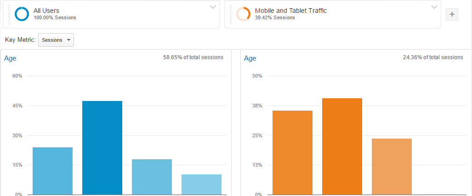Click the 58.65% of total sessions text
Viewport: 472px width, 196px height.
[193, 57]
